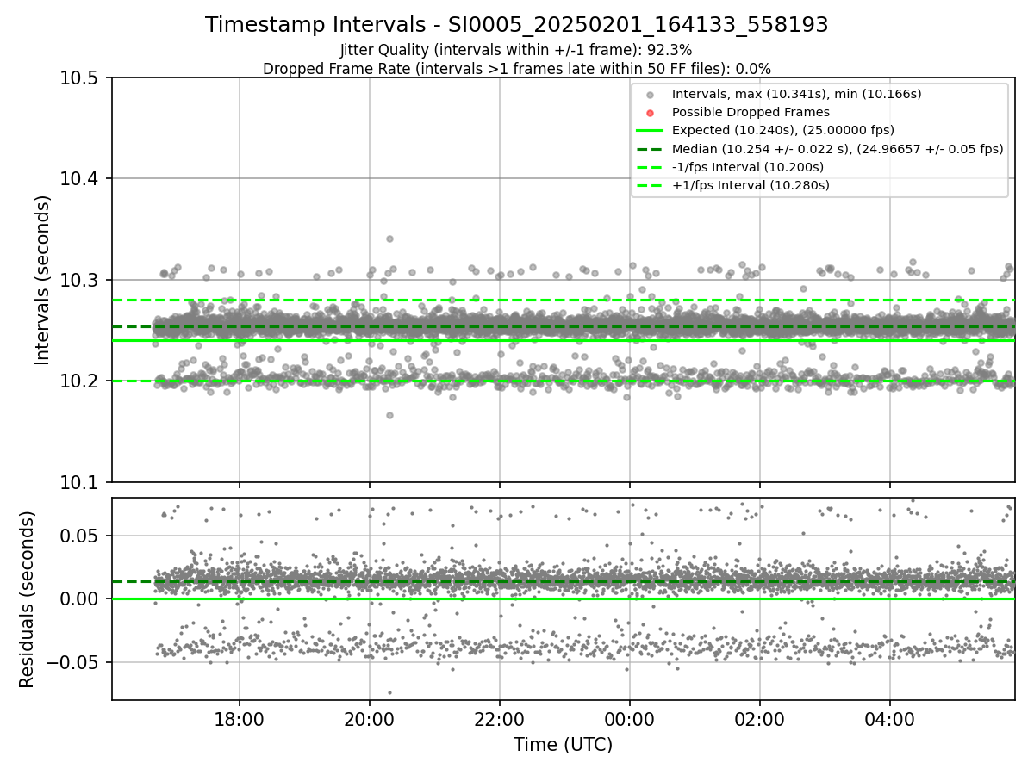Click the '18:00' time tick label
Screen dimensions: 1034x775
pyautogui.click(x=240, y=718)
